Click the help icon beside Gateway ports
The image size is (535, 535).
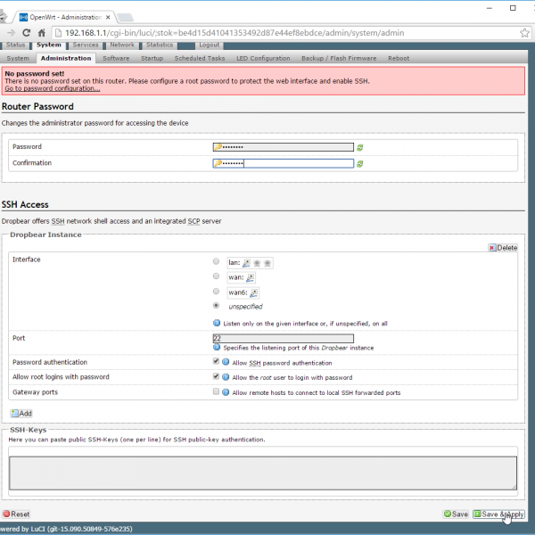[x=226, y=392]
